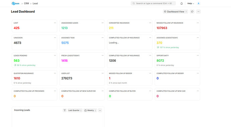Image resolution: width=231 pixels, height=127 pixels.
Task: Go to CRM in the breadcrumb
Action: tap(26, 3)
